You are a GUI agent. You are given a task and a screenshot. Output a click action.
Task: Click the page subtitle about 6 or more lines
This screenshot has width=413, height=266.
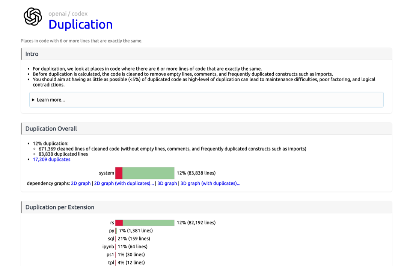click(x=81, y=41)
